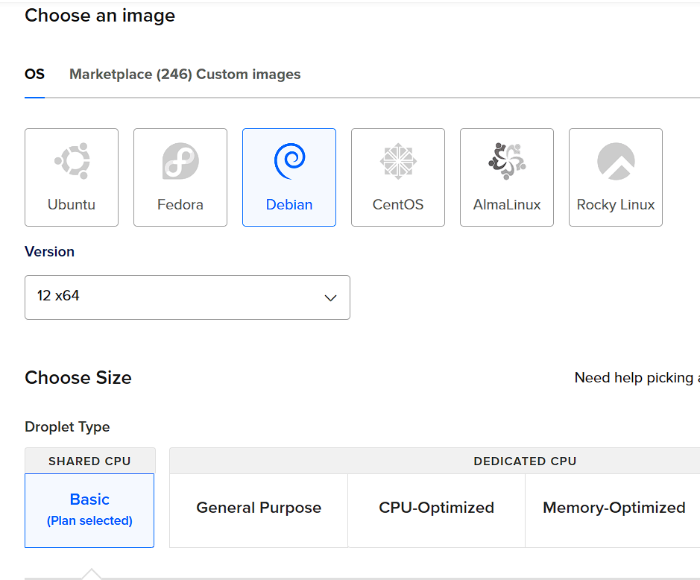Open the Marketplace (246) tab
This screenshot has width=700, height=580.
130,75
